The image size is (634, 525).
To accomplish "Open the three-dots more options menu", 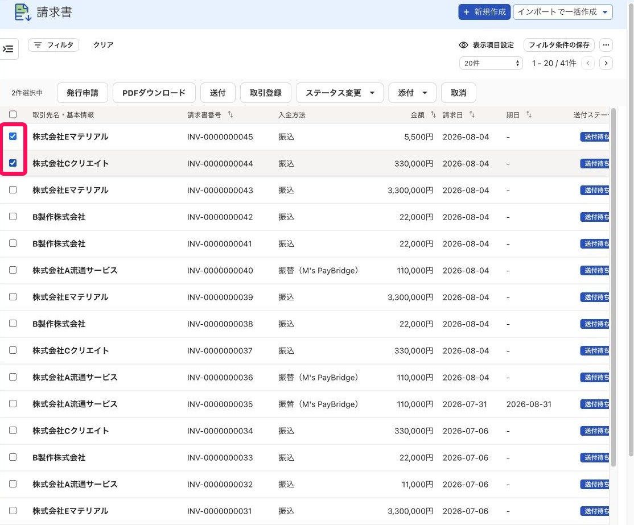I will pos(606,45).
